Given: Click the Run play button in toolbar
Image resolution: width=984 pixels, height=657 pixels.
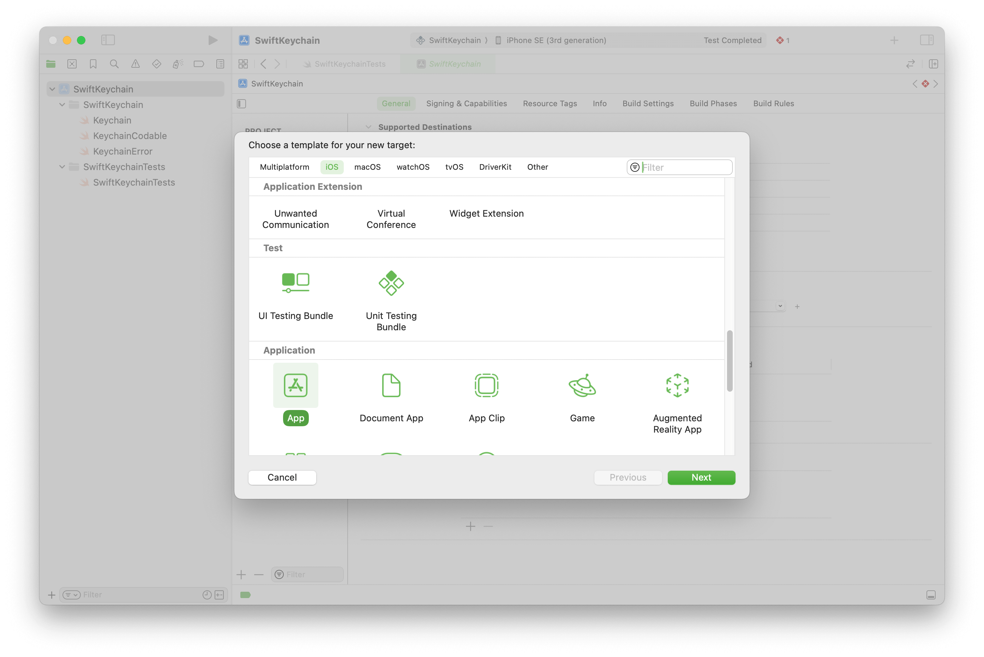Looking at the screenshot, I should (x=213, y=40).
